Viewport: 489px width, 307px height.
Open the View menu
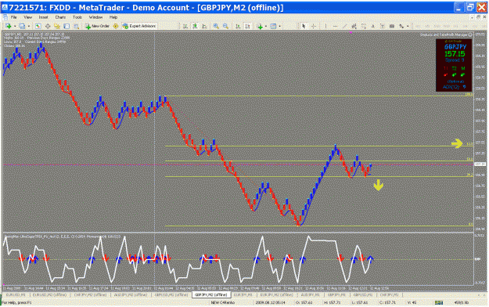[27, 17]
